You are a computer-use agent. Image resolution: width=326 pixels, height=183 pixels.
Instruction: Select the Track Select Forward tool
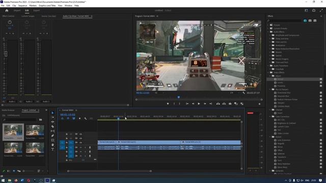(52, 117)
